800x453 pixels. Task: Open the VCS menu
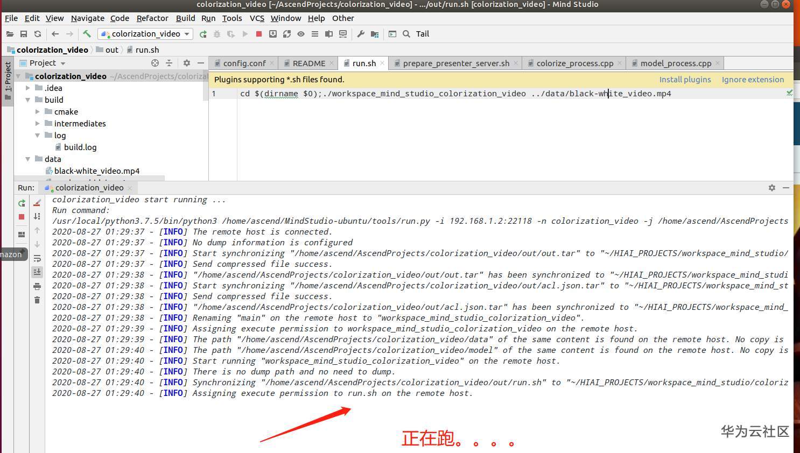(x=257, y=18)
